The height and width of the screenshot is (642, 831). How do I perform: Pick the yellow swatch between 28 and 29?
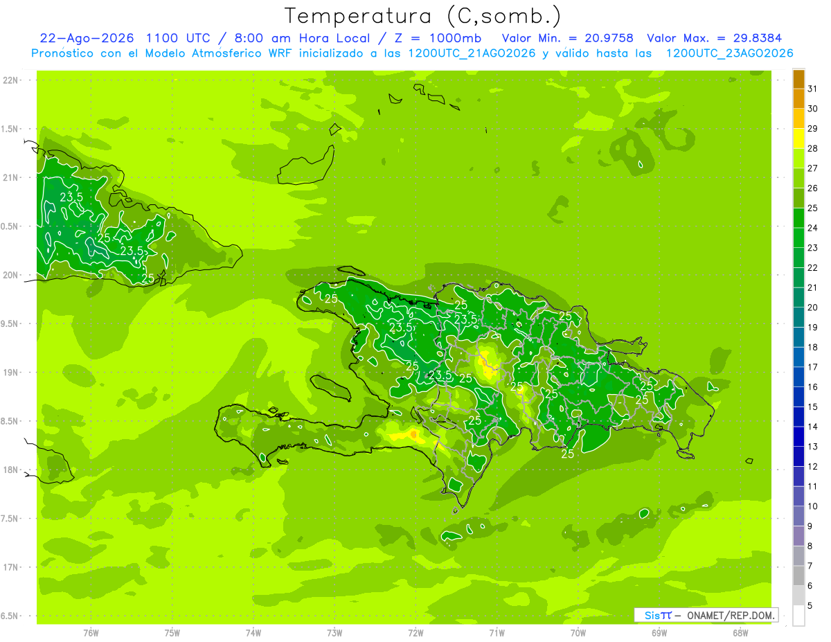(x=798, y=139)
